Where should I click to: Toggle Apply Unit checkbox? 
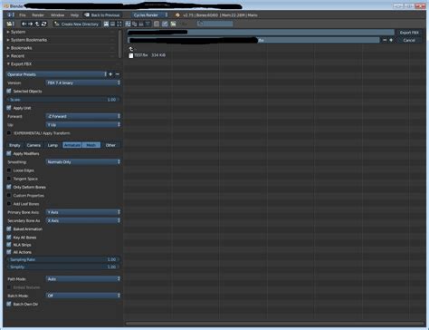coord(9,108)
